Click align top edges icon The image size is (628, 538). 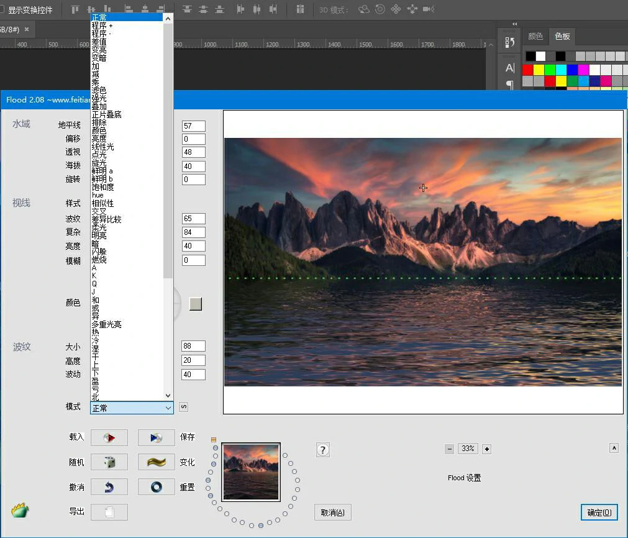point(75,9)
